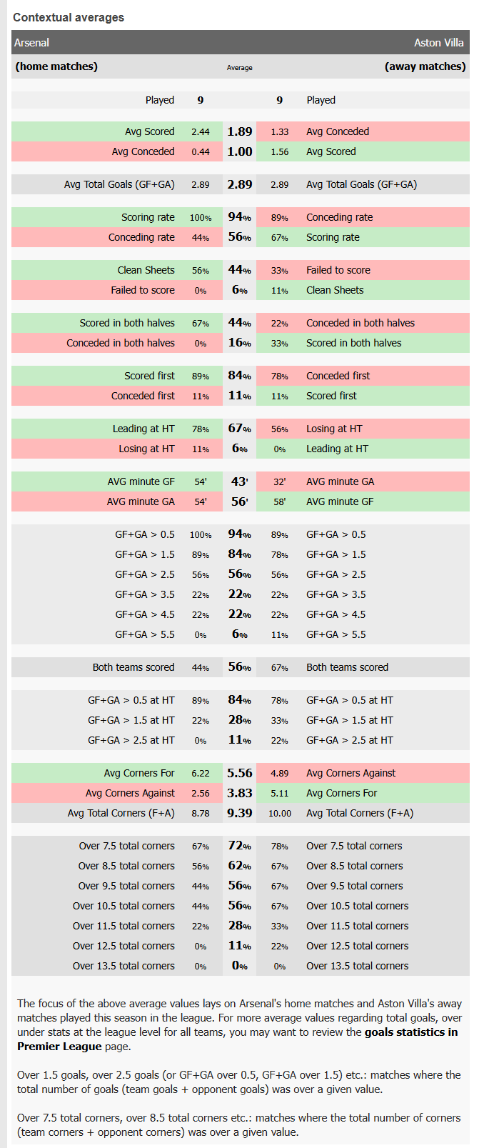Click the left GF+GA > 2.5 at HT label

tap(131, 740)
